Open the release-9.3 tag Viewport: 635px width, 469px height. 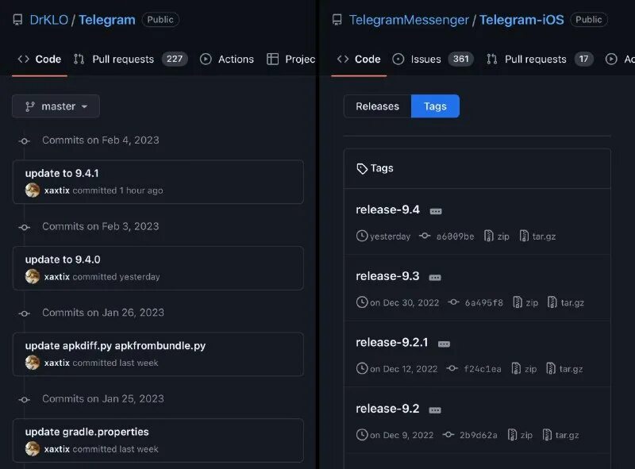pyautogui.click(x=387, y=276)
